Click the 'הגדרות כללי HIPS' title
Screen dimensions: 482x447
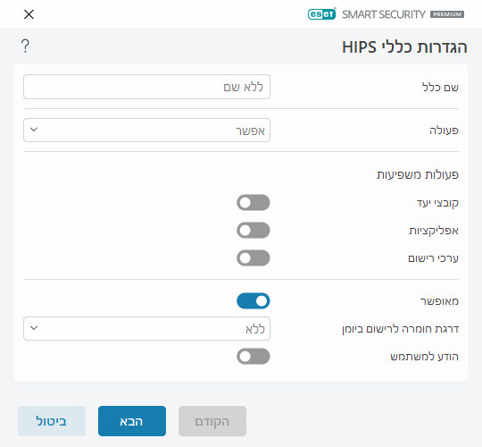point(404,47)
